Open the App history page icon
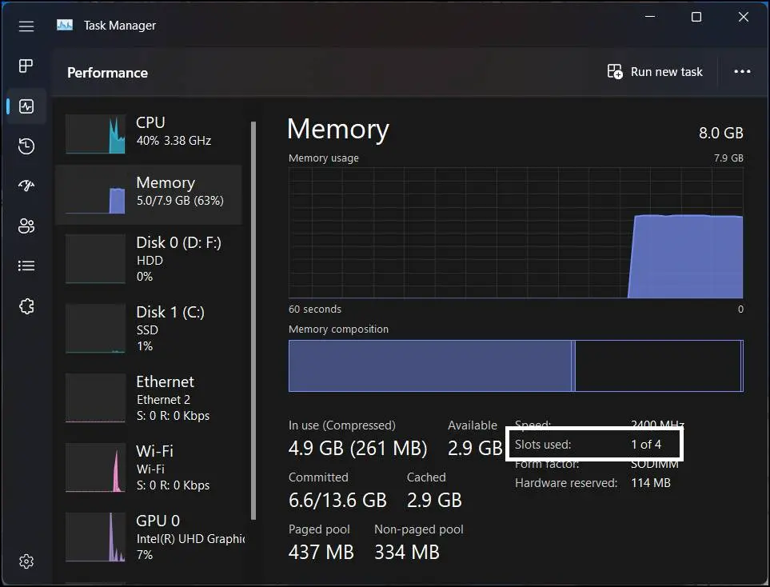 click(26, 146)
